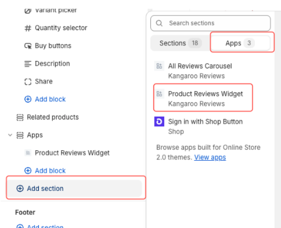Switch to the Apps tab

[240, 43]
